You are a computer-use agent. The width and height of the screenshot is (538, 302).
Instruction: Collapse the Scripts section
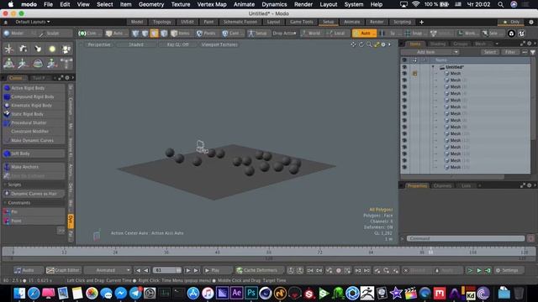(5, 185)
